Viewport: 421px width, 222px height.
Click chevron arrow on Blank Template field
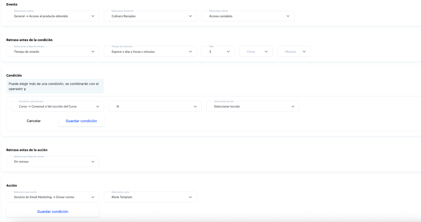(x=191, y=197)
